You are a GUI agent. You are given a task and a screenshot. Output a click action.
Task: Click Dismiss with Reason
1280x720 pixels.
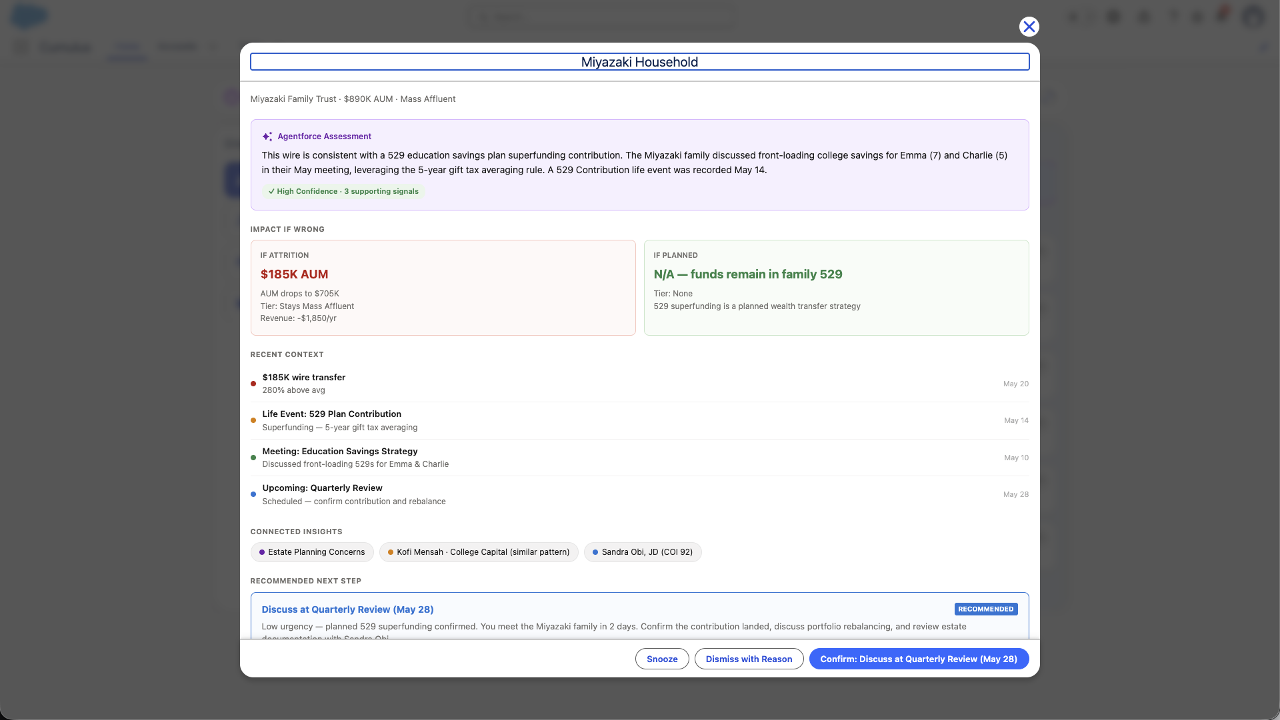pyautogui.click(x=749, y=659)
